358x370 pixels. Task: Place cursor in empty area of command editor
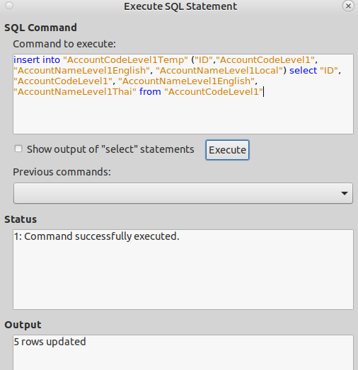click(183, 115)
